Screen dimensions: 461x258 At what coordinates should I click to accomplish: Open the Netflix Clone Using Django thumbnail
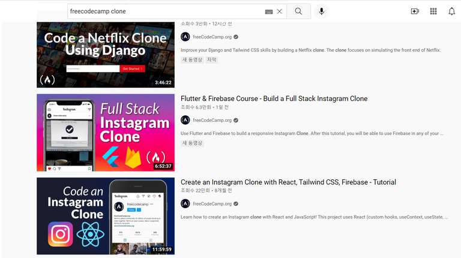[x=106, y=55]
